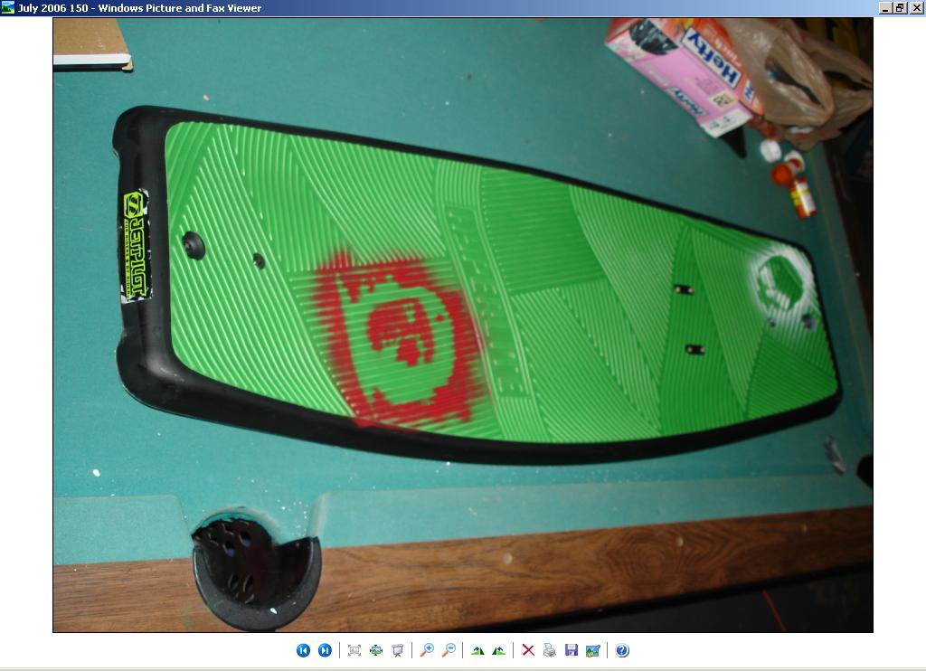Open picture for editing

click(x=593, y=650)
